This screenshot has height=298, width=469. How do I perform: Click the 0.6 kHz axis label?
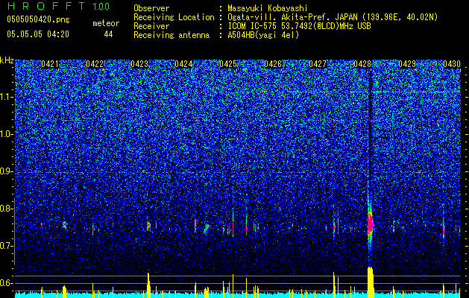tap(7, 283)
